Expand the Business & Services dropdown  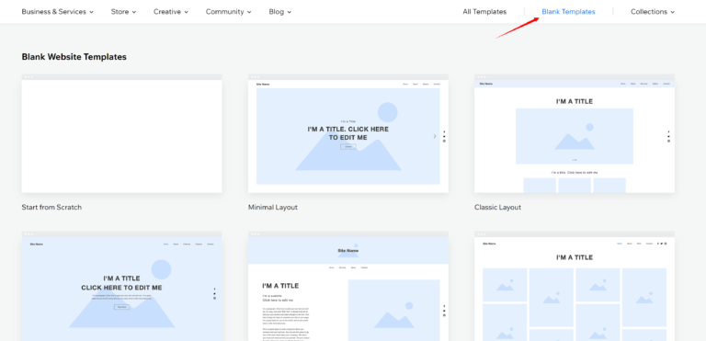(58, 12)
